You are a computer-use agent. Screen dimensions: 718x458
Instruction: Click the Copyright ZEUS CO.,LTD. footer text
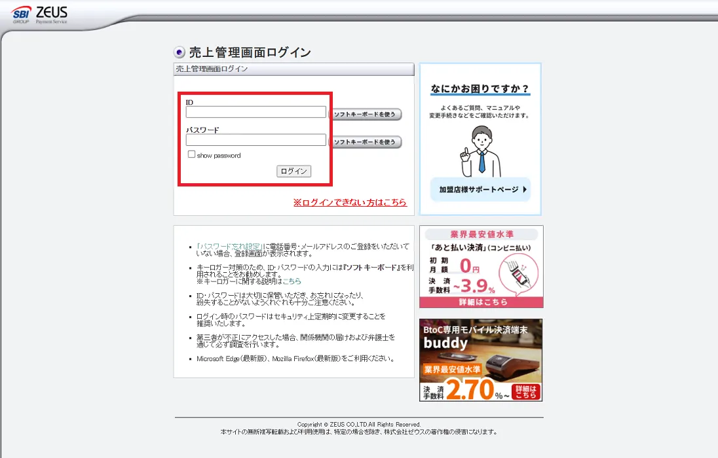click(x=359, y=425)
